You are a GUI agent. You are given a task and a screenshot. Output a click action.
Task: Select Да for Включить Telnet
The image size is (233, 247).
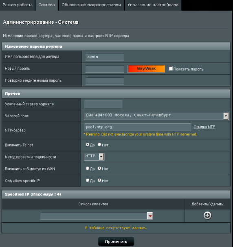[x=88, y=145]
